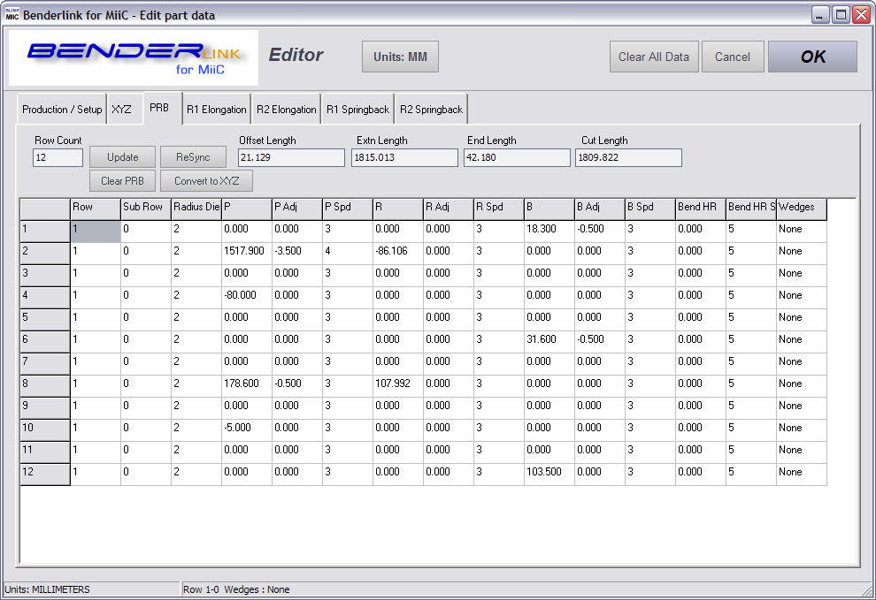Click the Wedges cell in row 1

tap(801, 230)
